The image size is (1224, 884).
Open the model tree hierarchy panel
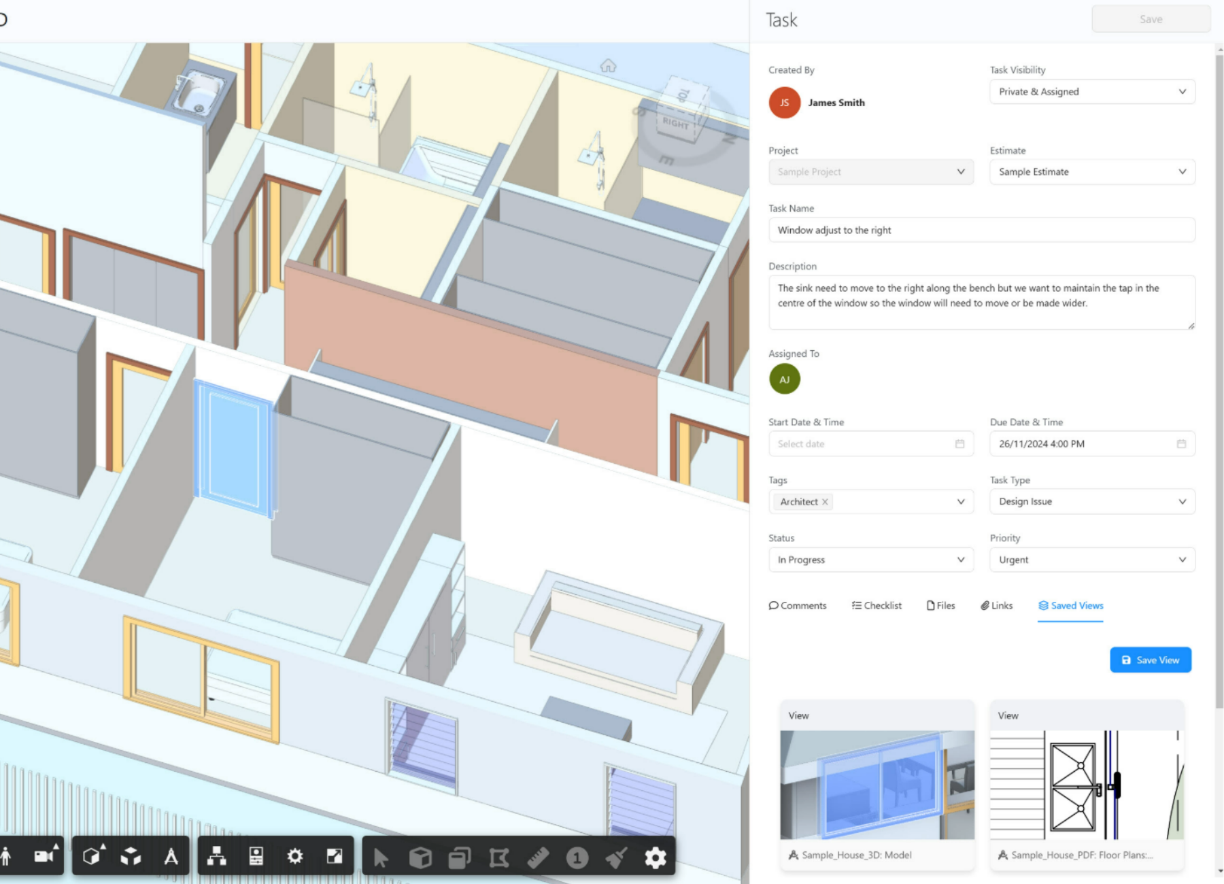click(216, 855)
